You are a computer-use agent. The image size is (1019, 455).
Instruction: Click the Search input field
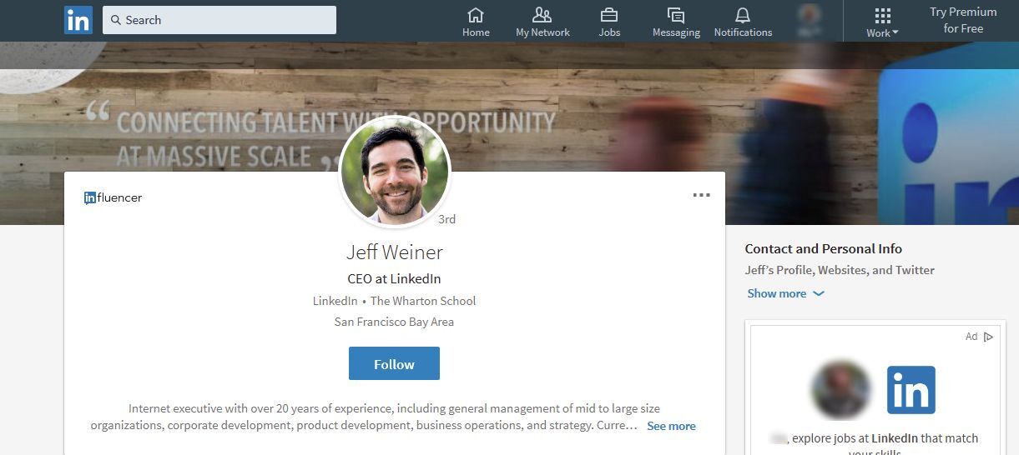point(219,20)
